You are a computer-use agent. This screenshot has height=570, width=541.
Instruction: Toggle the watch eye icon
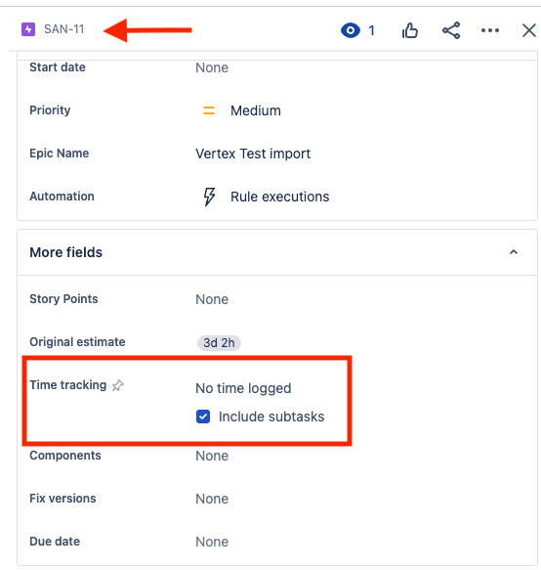(x=351, y=30)
